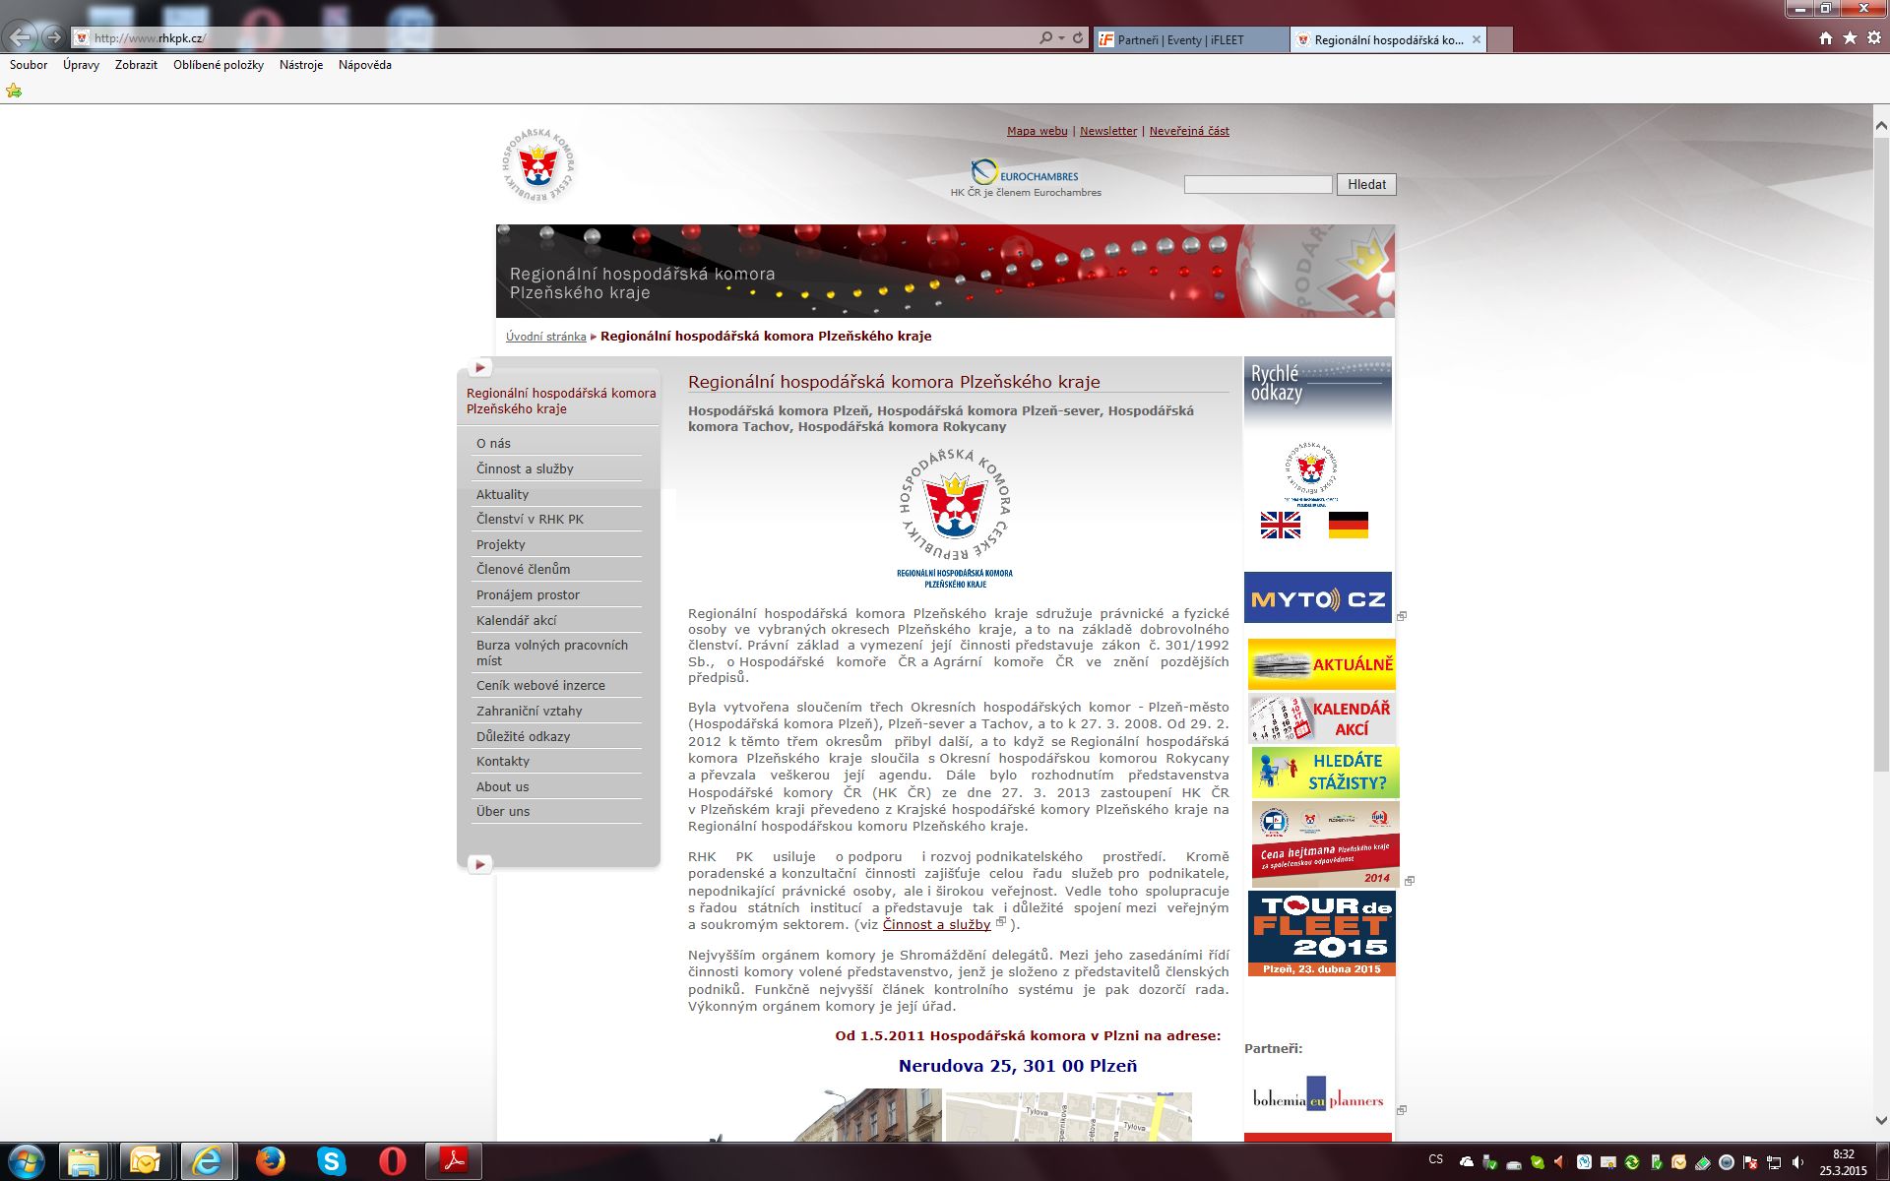Open the HLEDÁTE STÁŽISTY? banner
1890x1181 pixels.
point(1325,773)
